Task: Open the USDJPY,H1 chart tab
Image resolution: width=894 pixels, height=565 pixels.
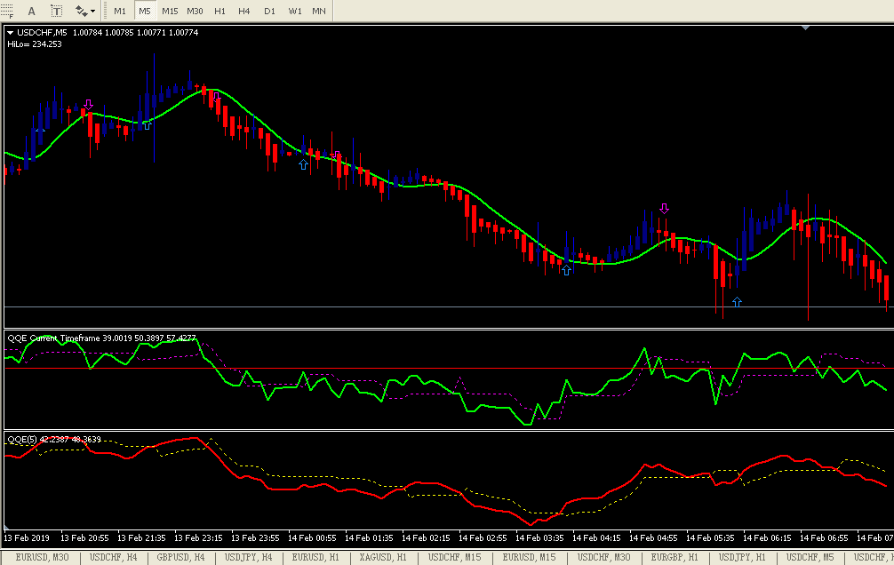Action: click(742, 558)
